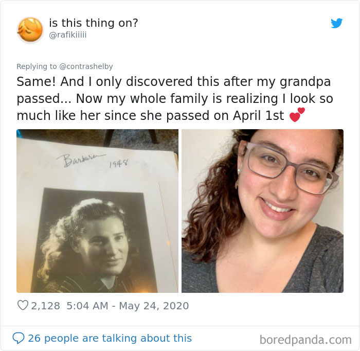Like the tweet with the heart icon
This screenshot has width=360, height=351.
click(x=23, y=305)
